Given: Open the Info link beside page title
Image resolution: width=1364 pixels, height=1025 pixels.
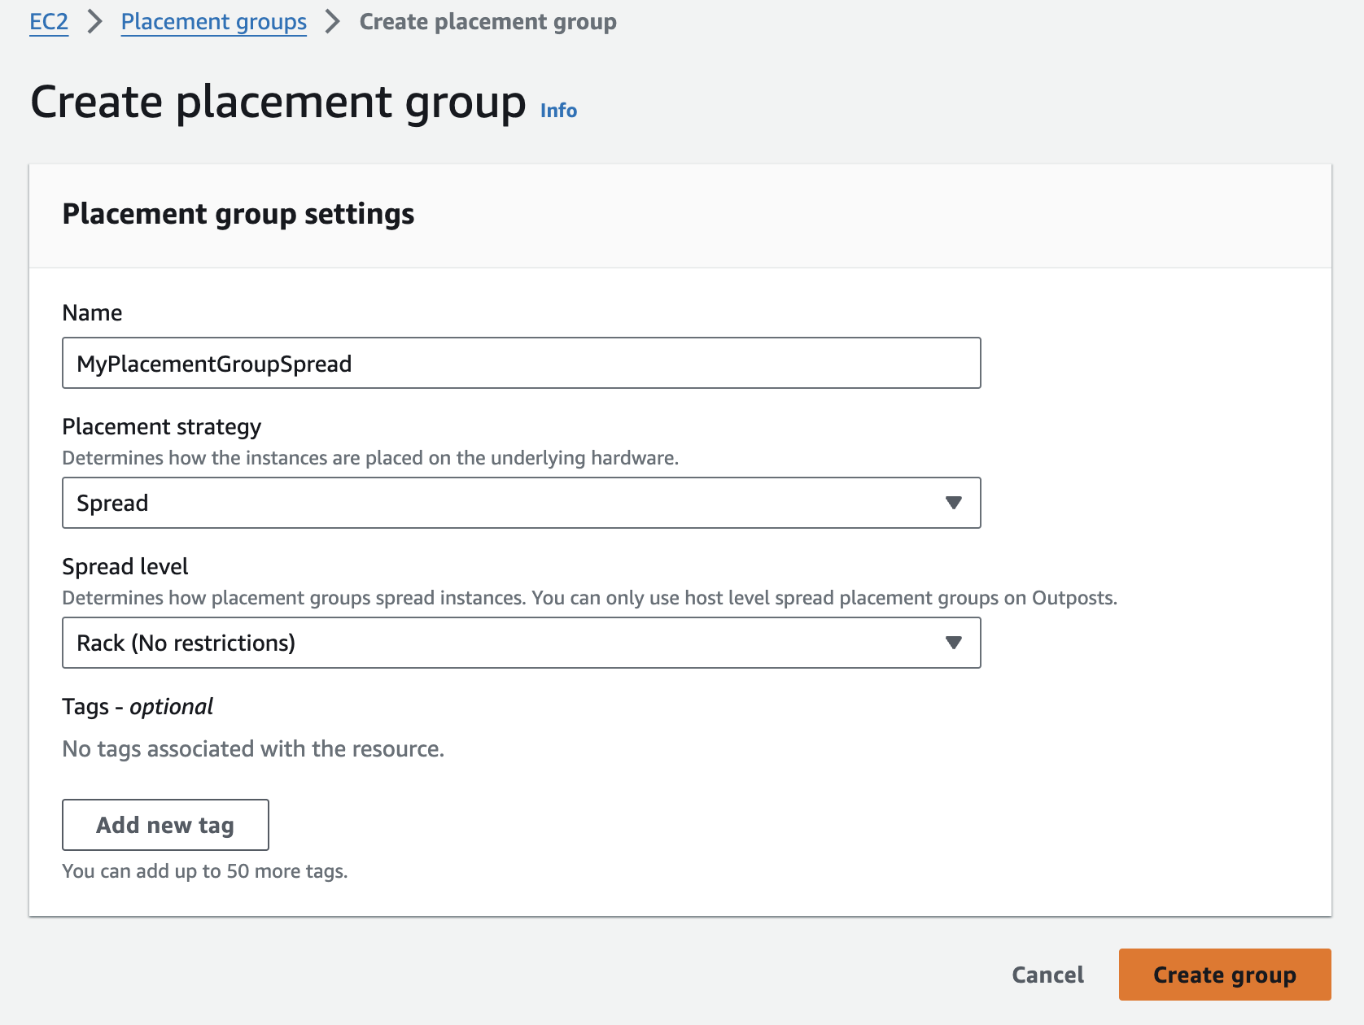Looking at the screenshot, I should coord(558,111).
